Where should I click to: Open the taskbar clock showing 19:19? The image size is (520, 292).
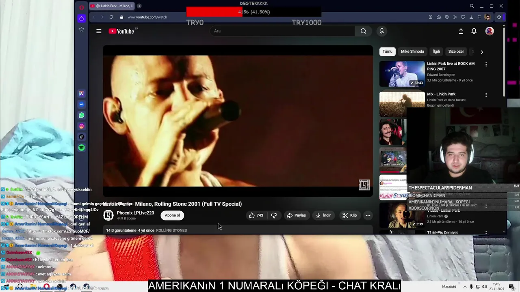[x=496, y=287]
